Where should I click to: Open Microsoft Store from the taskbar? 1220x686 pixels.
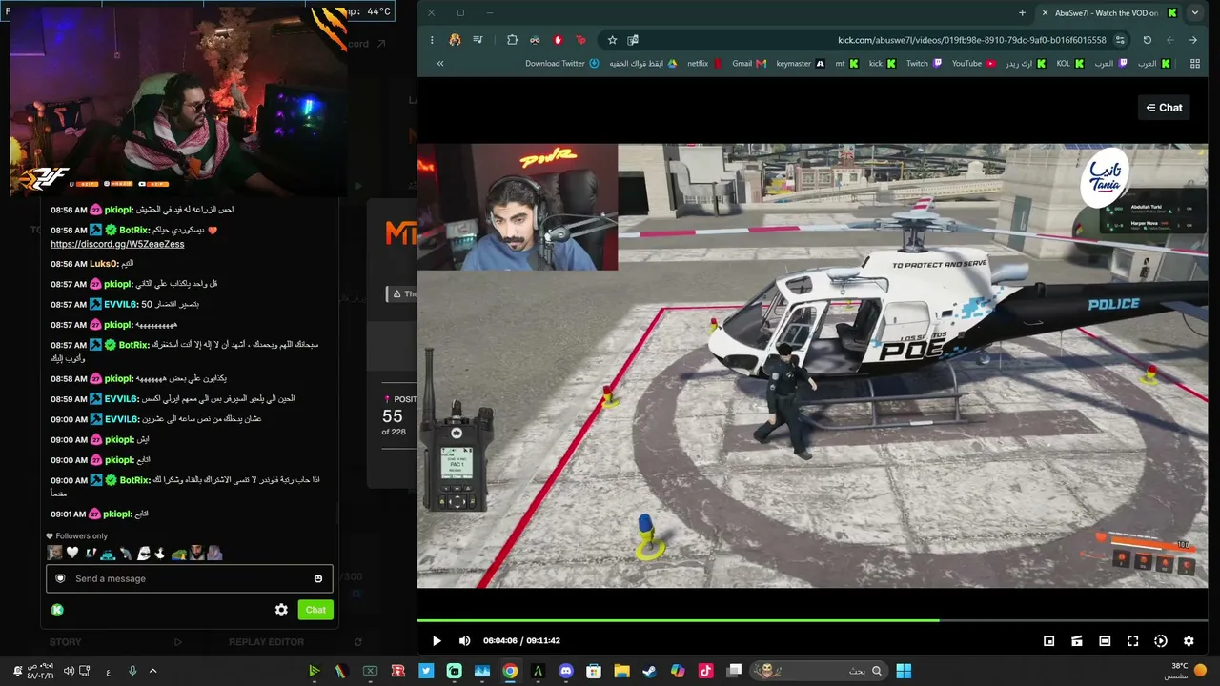(x=594, y=671)
